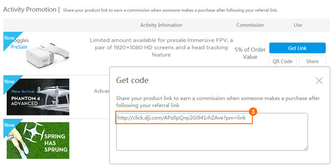The width and height of the screenshot is (333, 166).
Task: Close the Get code dialog
Action: pos(319,81)
